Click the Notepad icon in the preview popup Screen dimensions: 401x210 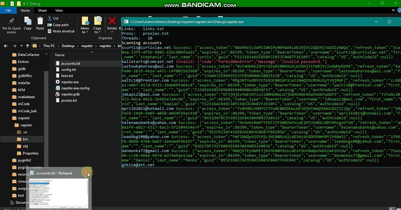click(32, 173)
